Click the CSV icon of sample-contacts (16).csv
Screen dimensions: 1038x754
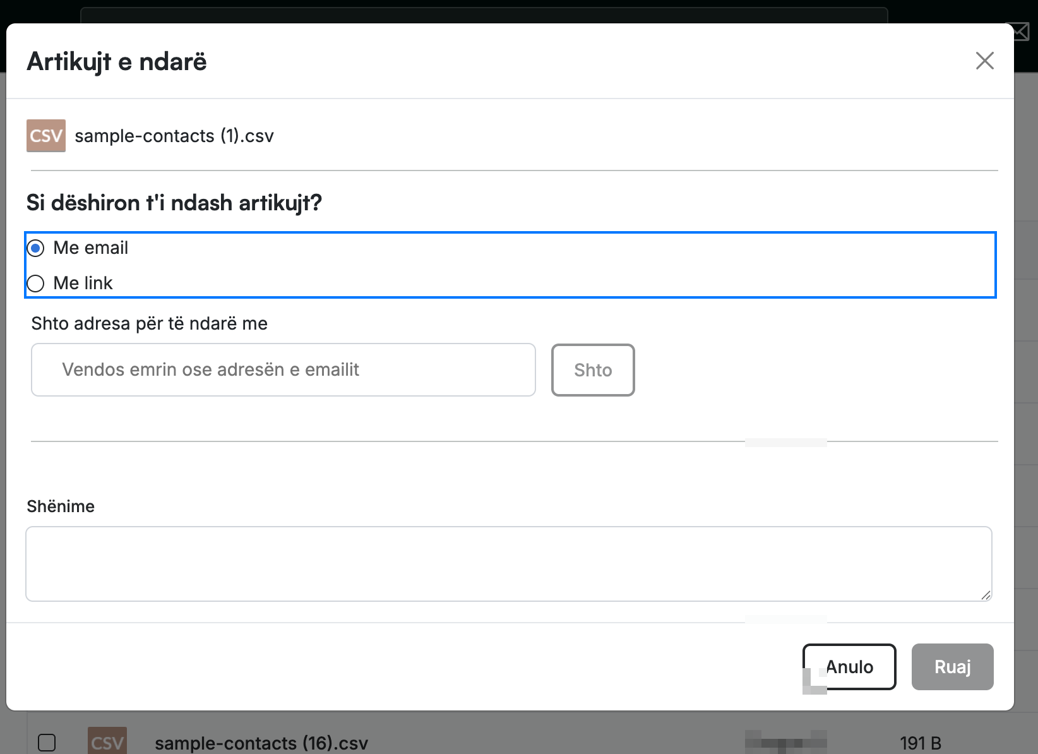pyautogui.click(x=107, y=741)
